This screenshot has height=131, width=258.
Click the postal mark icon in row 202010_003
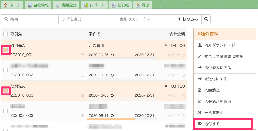tap(179, 95)
